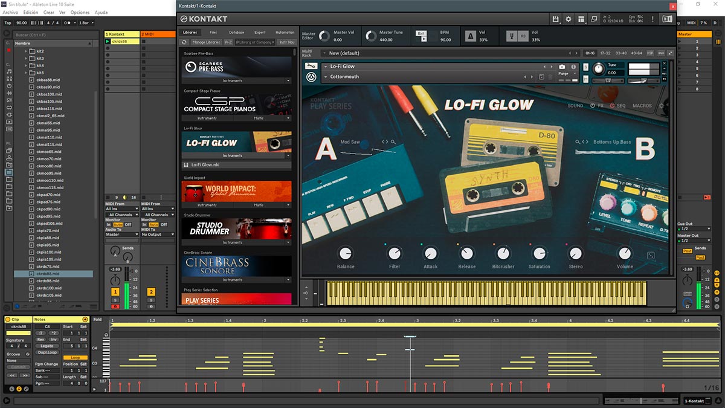725x408 pixels.
Task: Click the Lo-Fi Glow instrument logo icon below the wrench
Action: point(311,77)
